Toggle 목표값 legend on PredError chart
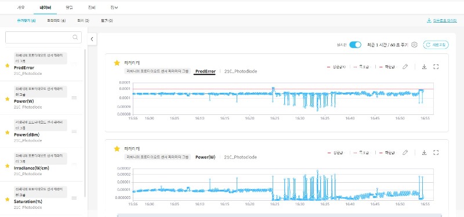Screen dimensions: 464x217 pyautogui.click(x=362, y=67)
